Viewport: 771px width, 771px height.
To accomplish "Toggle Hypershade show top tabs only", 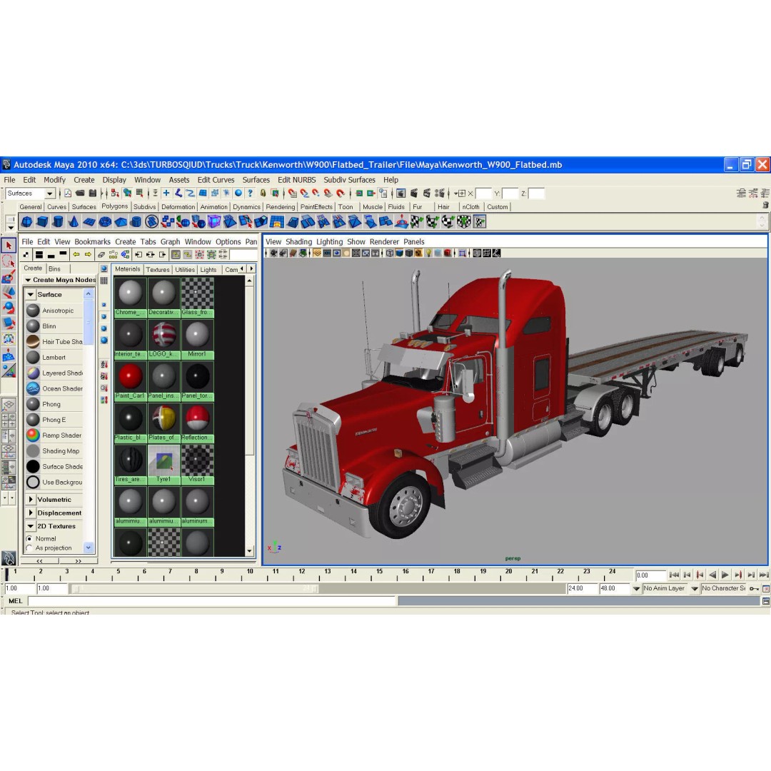I will point(63,254).
